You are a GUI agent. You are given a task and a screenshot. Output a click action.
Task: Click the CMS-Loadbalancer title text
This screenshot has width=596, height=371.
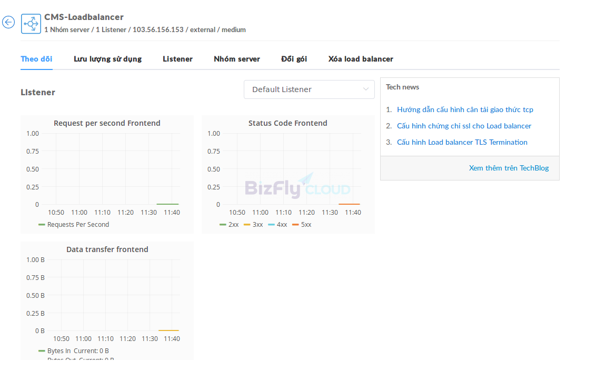point(84,17)
